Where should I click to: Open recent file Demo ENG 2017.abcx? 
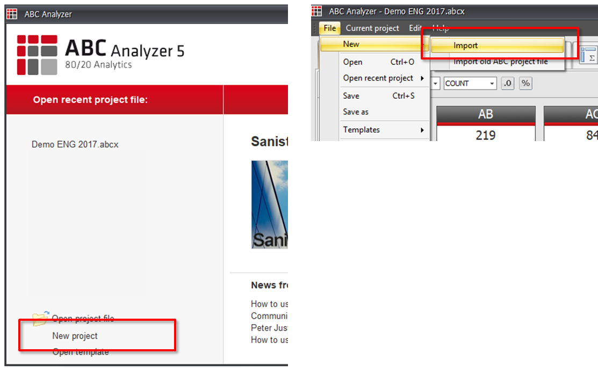(x=75, y=144)
